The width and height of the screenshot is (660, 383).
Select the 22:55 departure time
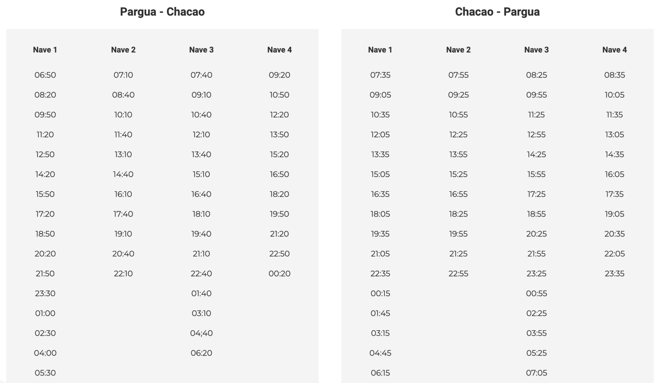pos(458,274)
